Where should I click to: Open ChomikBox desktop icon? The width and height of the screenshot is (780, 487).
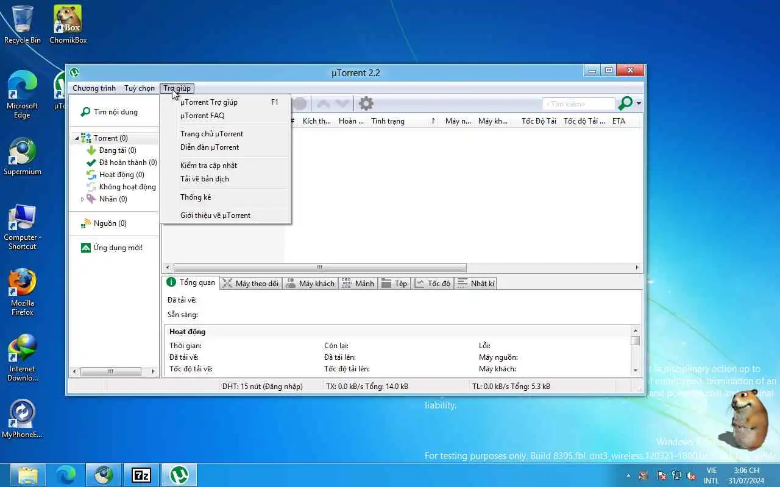pos(68,24)
